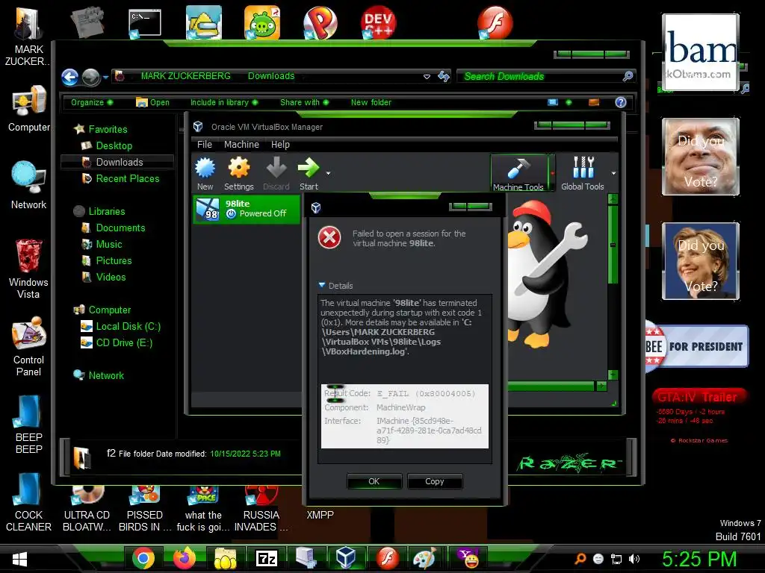Click the refresh icon beside address bar
765x573 pixels.
click(444, 77)
